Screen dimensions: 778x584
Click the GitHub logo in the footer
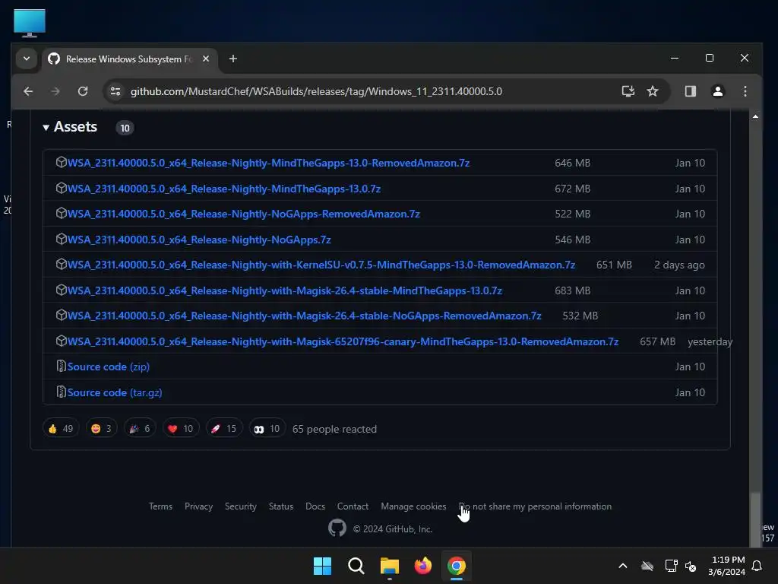[x=337, y=528]
